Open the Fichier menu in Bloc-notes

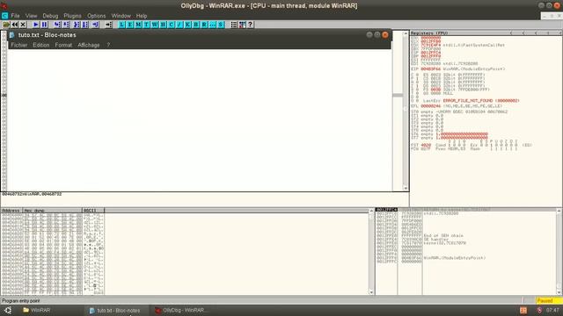point(19,45)
